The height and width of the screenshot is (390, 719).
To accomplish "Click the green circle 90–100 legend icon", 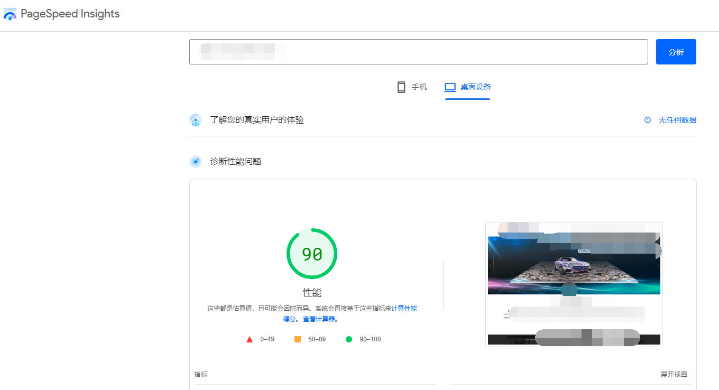I will 349,339.
